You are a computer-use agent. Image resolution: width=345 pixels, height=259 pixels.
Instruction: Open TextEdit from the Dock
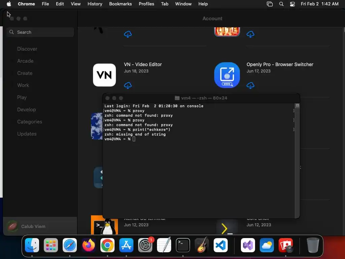point(164,245)
